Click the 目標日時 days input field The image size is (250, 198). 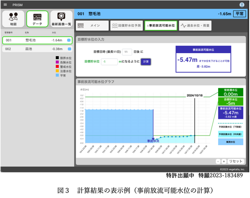point(127,52)
